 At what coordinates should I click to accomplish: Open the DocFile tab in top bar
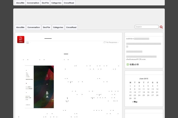(45, 3)
